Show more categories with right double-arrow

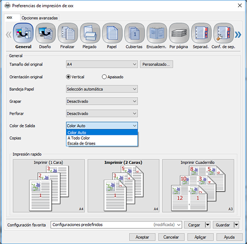(x=238, y=34)
